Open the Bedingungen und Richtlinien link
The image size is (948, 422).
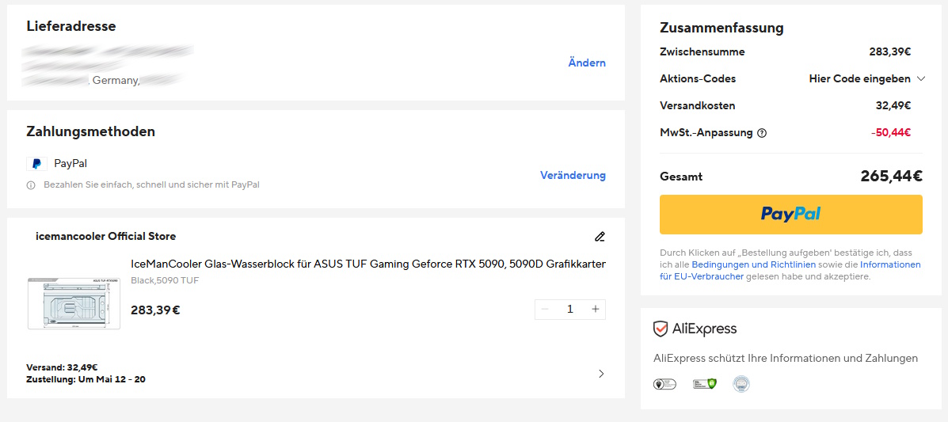(753, 264)
